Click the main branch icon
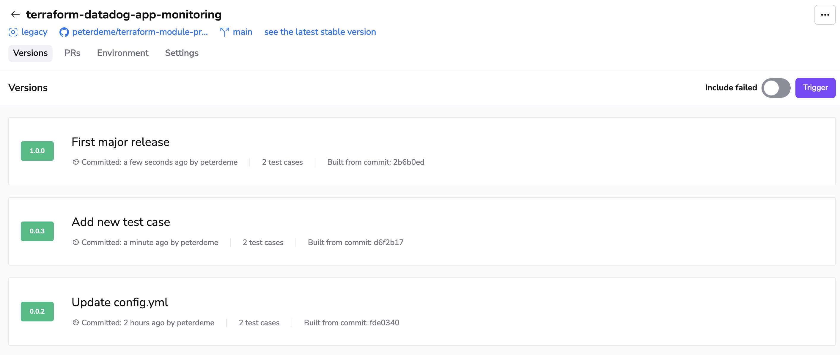The height and width of the screenshot is (355, 840). (x=224, y=32)
